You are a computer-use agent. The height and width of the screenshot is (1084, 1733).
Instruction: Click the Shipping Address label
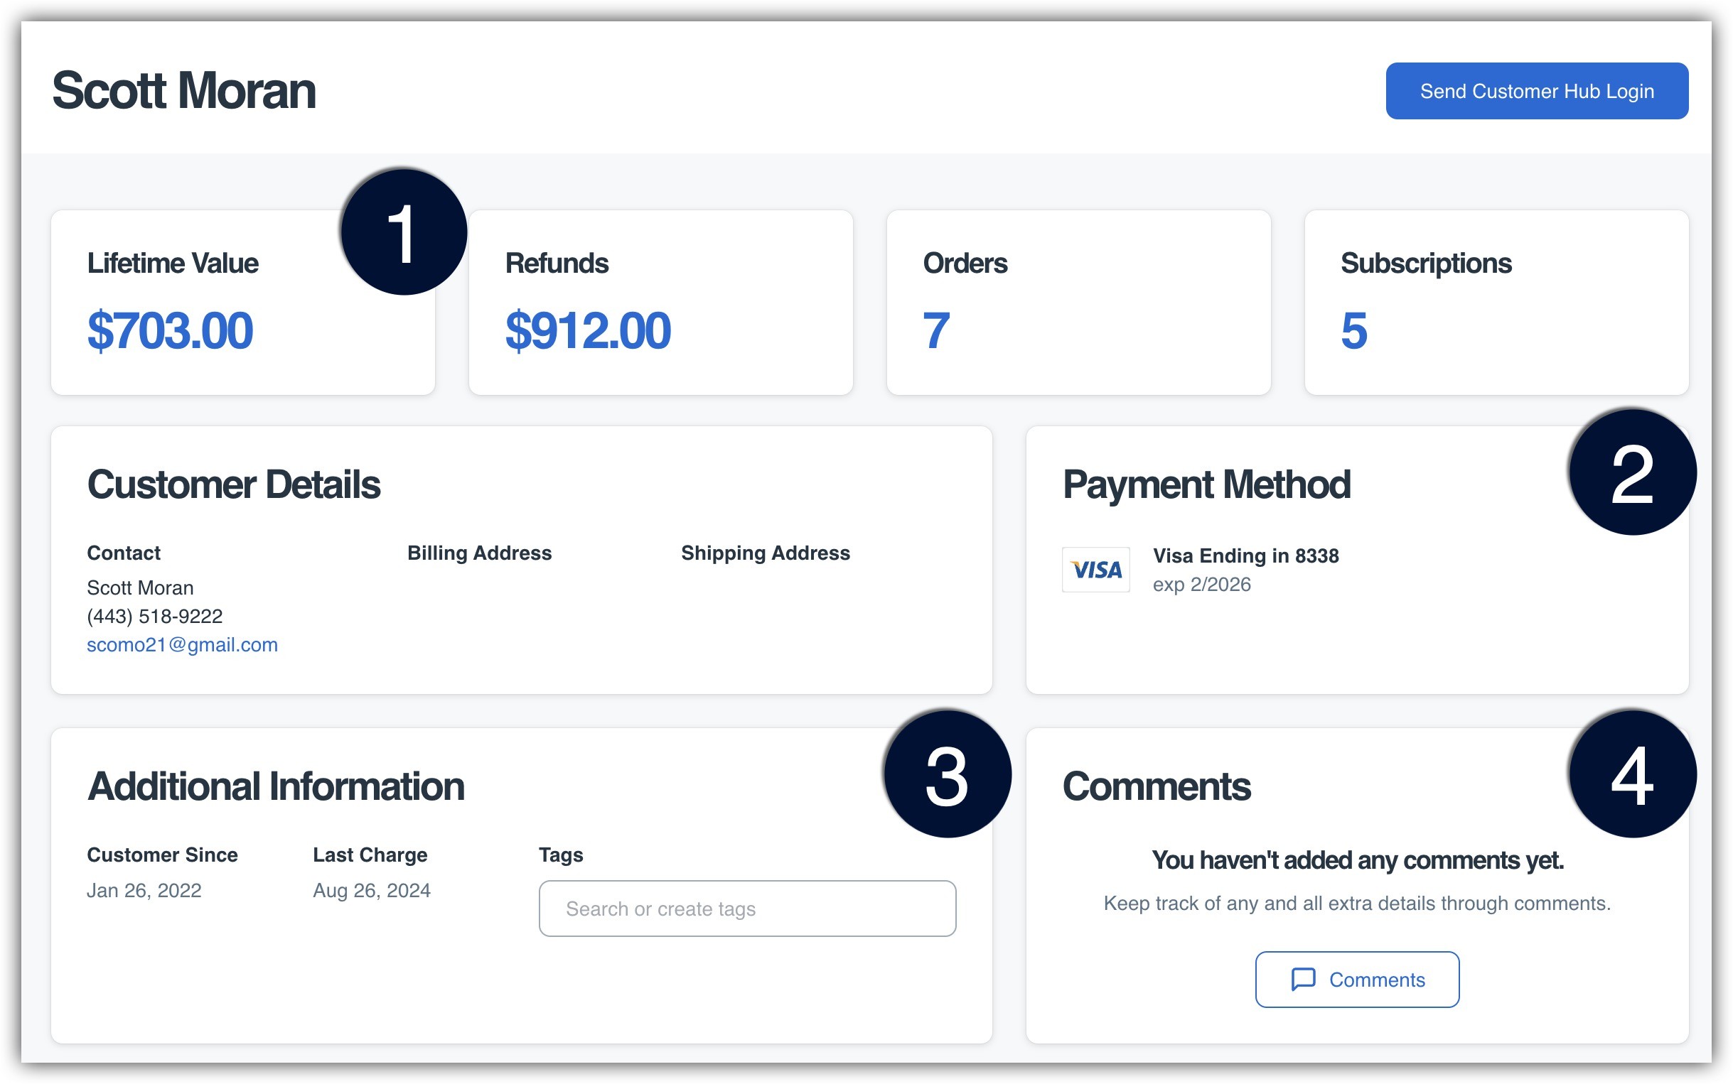click(765, 553)
